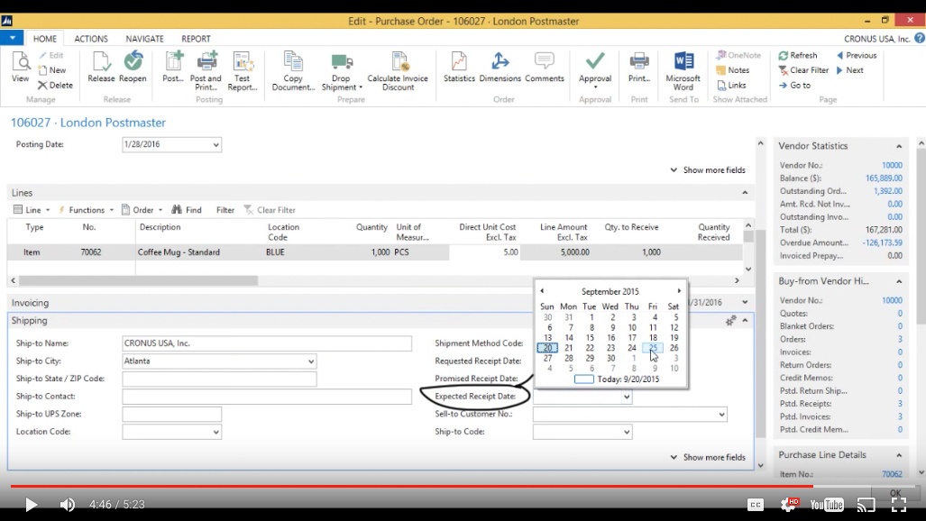Click Show more fields under Posting Date
926x521 pixels.
(x=708, y=170)
